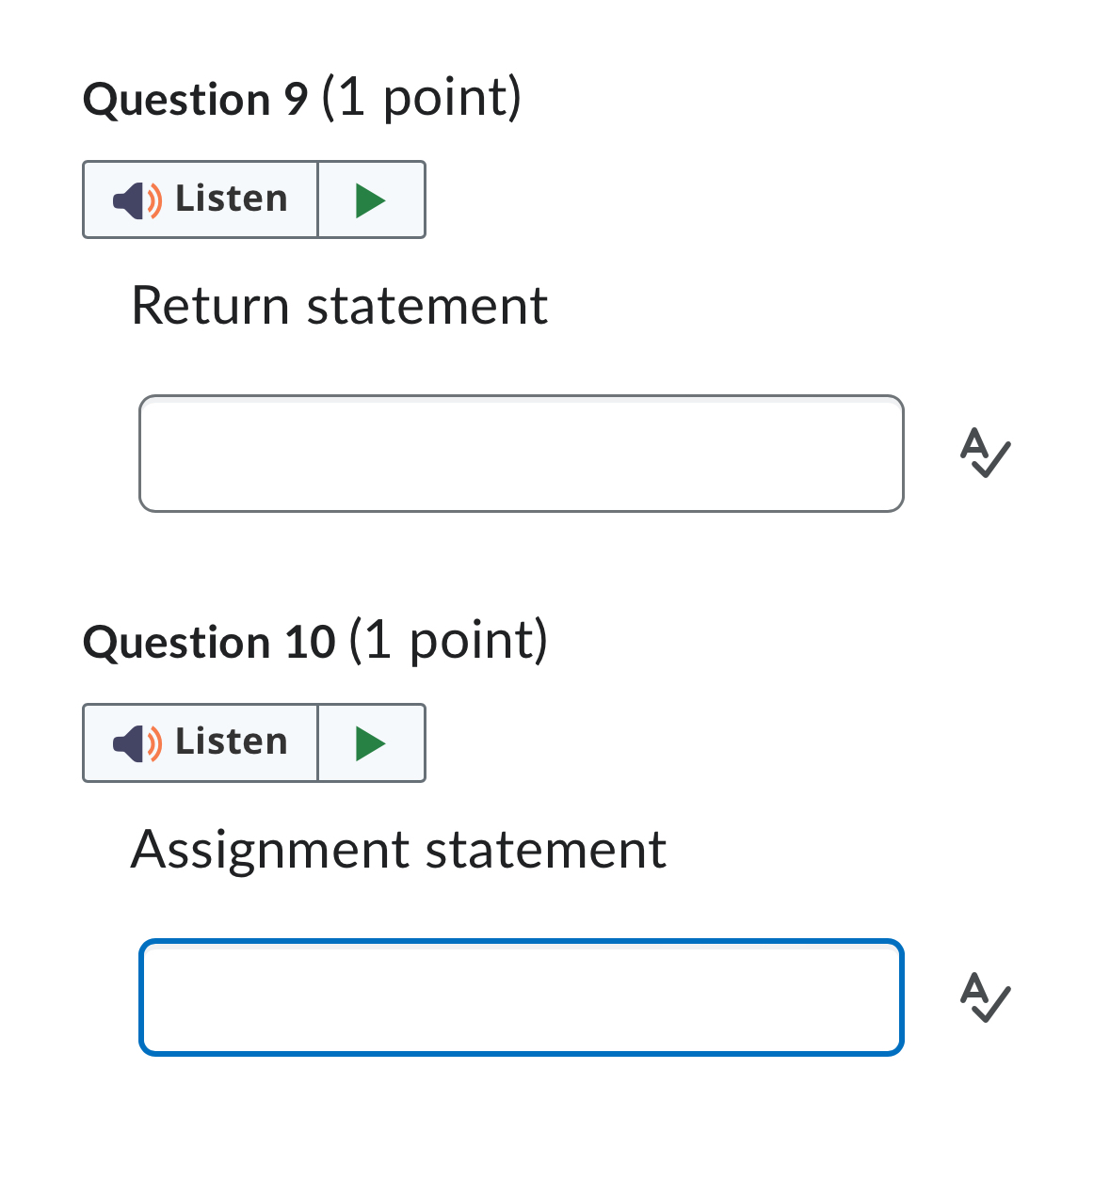Open the spell checker beside Return statement answer
The width and height of the screenshot is (1110, 1196).
tap(984, 454)
